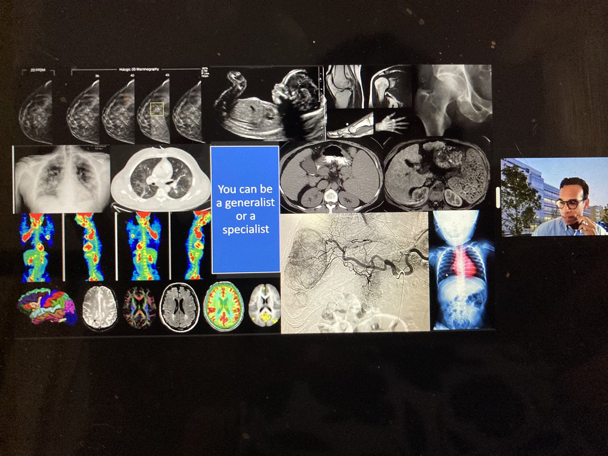Click the shoulder MRI image
The image size is (608, 456).
click(390, 87)
